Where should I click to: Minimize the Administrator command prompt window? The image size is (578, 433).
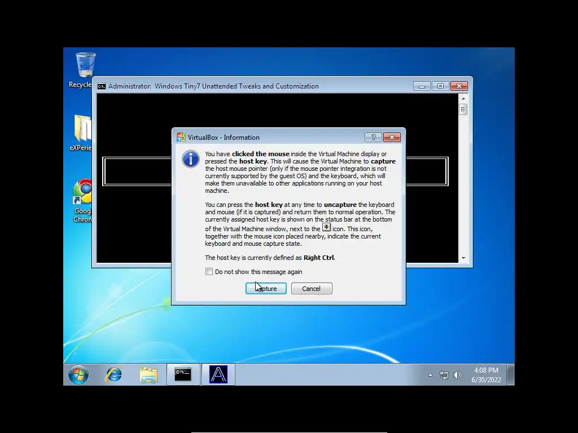click(x=422, y=86)
